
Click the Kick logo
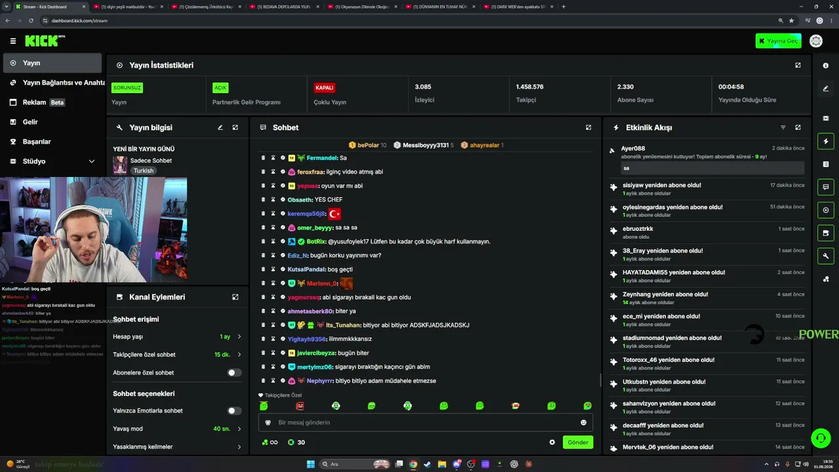pos(45,41)
